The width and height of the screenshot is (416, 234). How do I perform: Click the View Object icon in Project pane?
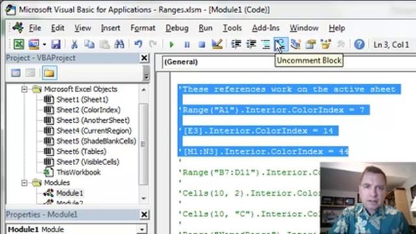point(31,73)
